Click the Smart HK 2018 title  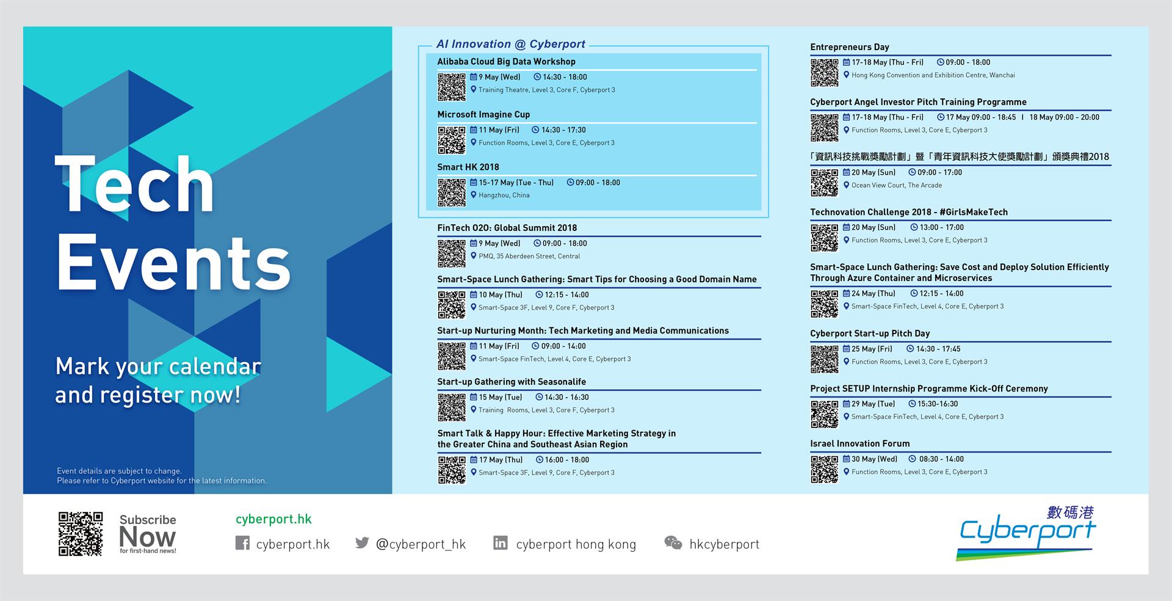(x=468, y=167)
